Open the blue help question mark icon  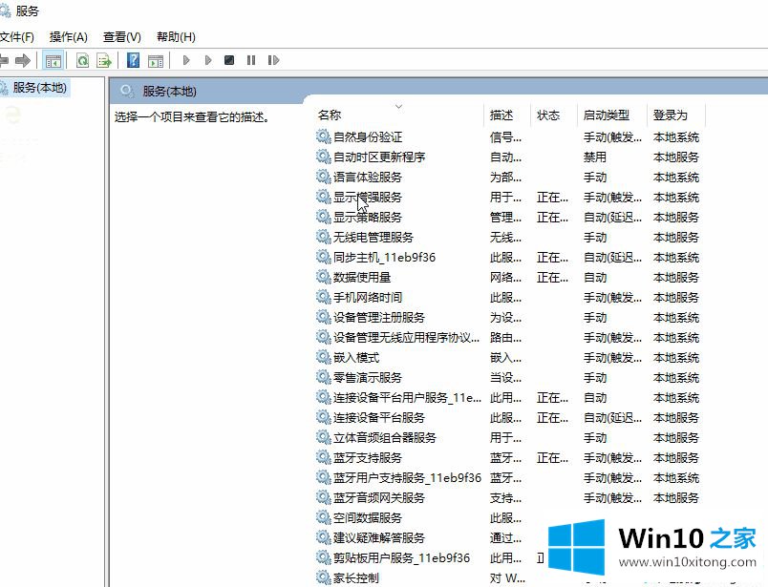coord(134,60)
